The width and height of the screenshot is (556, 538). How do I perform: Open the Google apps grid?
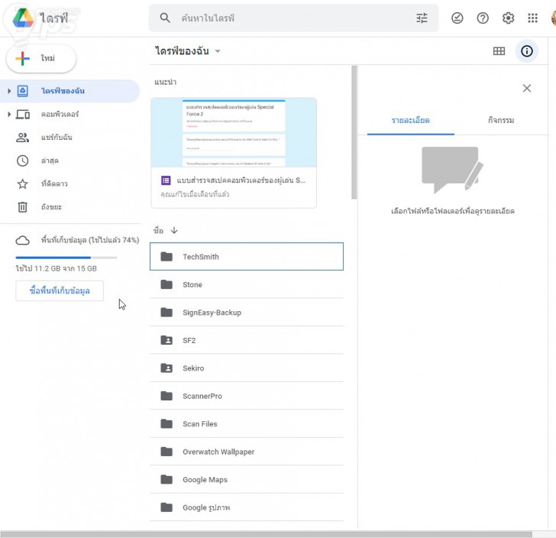point(532,18)
